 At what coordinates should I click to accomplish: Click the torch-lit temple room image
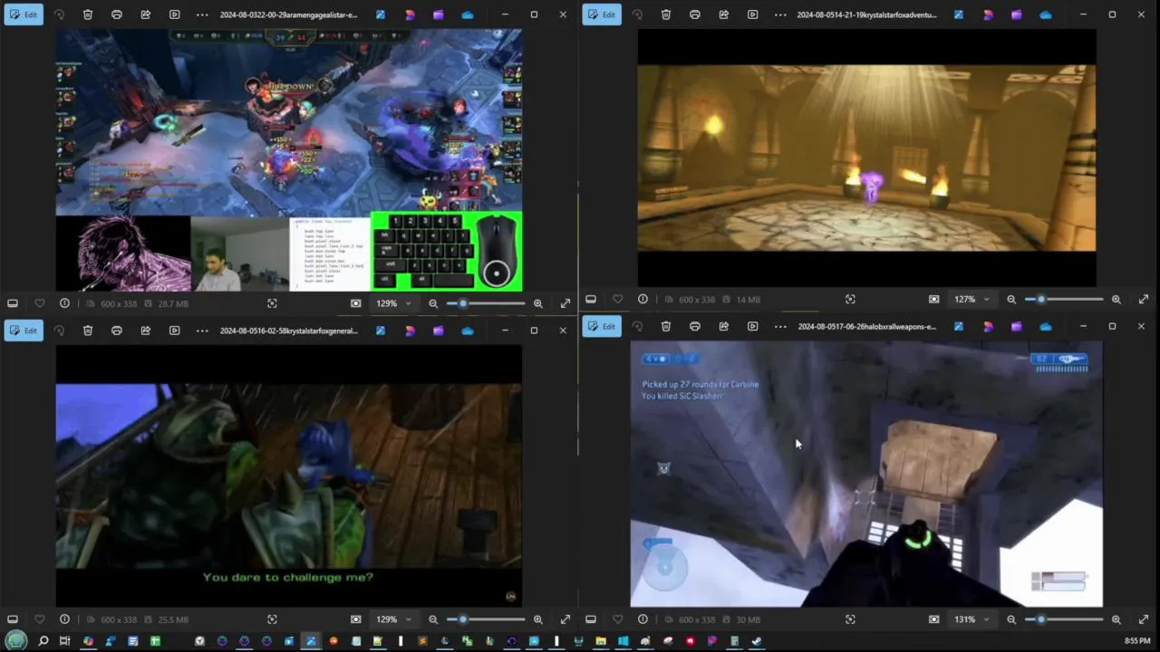point(866,158)
